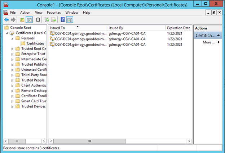Expand the Third-Party Root node
225x153 pixels.
(x=12, y=75)
